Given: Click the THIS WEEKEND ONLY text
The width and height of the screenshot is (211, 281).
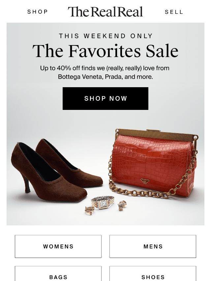Looking at the screenshot, I should 105,36.
